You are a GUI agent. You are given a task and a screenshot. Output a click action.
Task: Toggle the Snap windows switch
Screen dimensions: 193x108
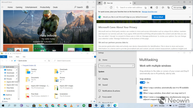click(142, 83)
